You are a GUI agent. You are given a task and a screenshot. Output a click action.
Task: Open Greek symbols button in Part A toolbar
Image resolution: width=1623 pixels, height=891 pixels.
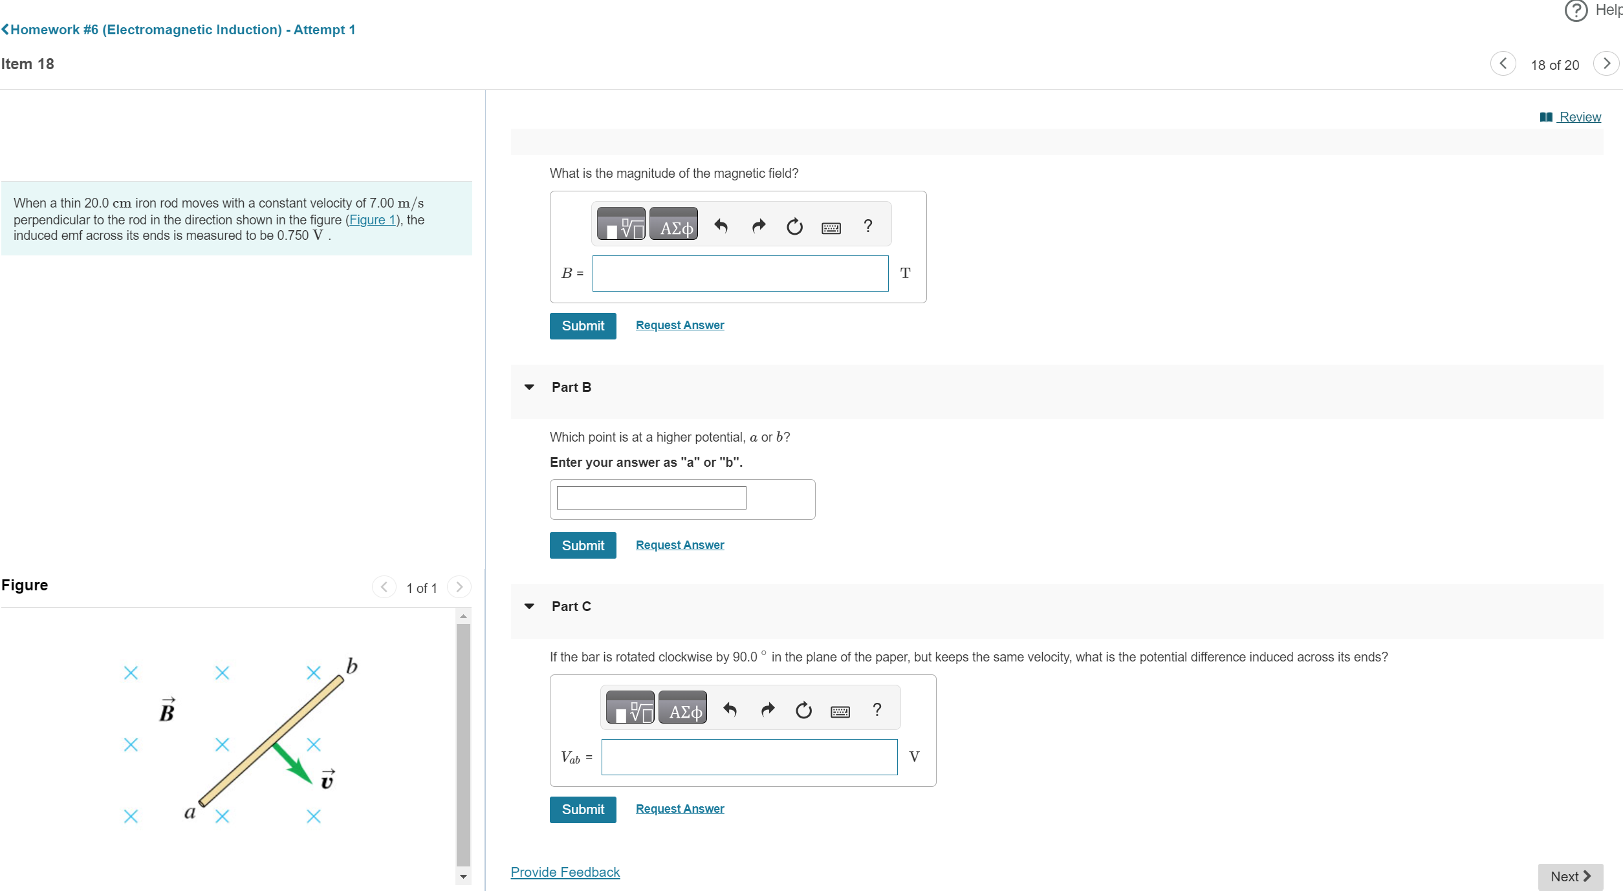[x=673, y=225]
